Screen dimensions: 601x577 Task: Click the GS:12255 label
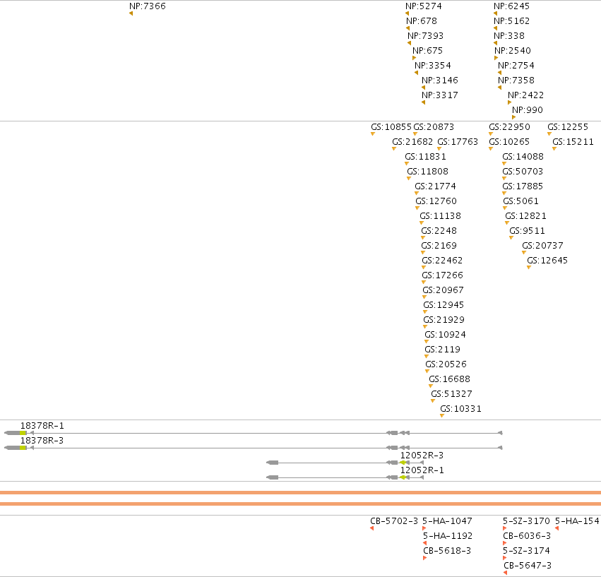pyautogui.click(x=568, y=127)
